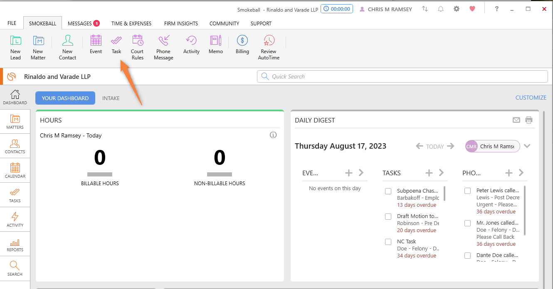Add a new event with plus
The width and height of the screenshot is (553, 289).
click(349, 173)
